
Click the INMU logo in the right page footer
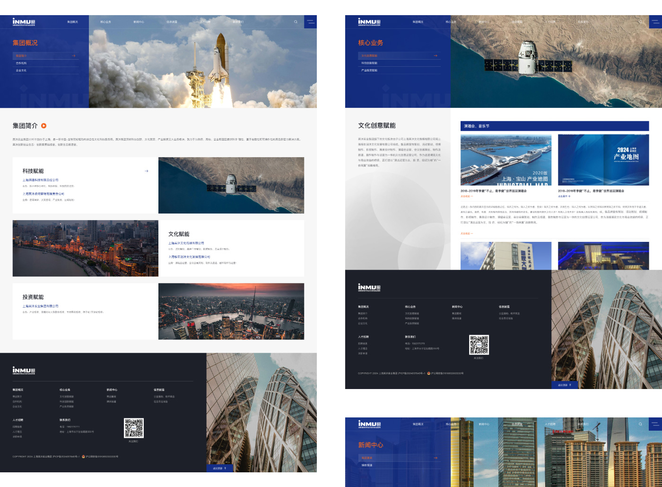(x=369, y=287)
